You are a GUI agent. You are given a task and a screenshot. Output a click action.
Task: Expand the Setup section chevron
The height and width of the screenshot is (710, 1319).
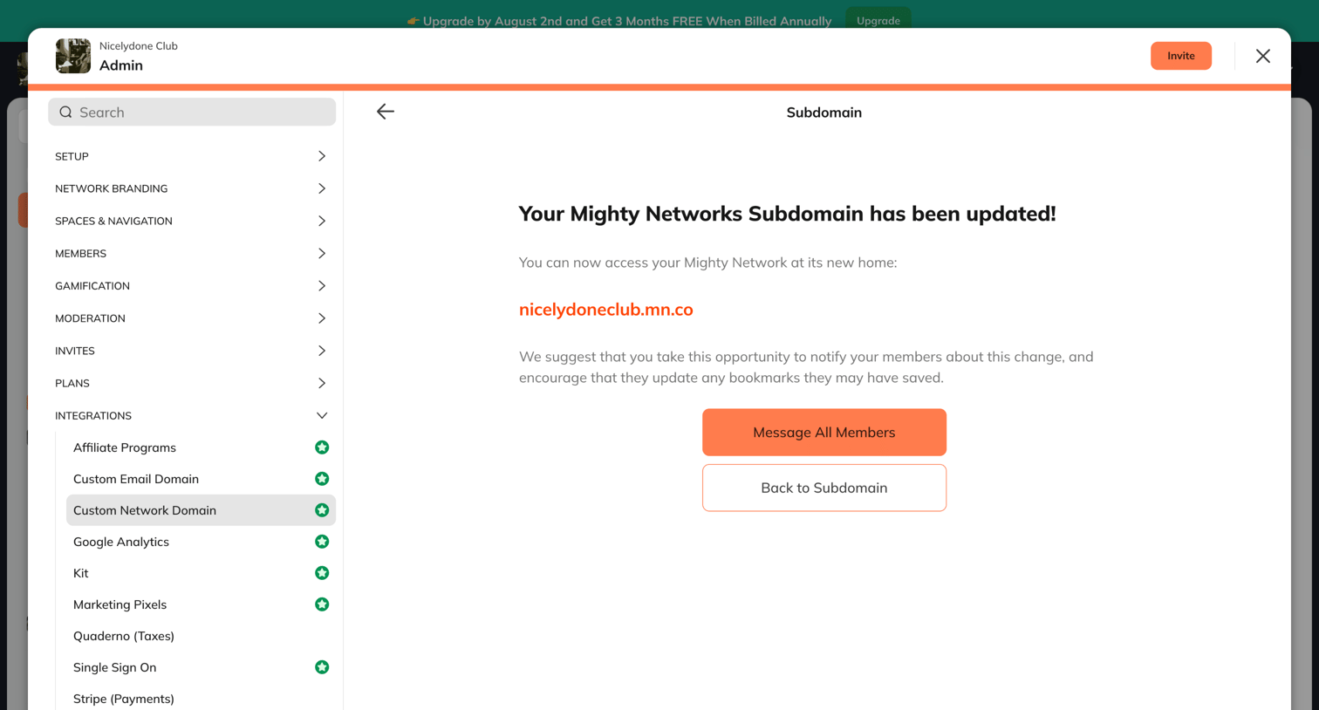322,156
